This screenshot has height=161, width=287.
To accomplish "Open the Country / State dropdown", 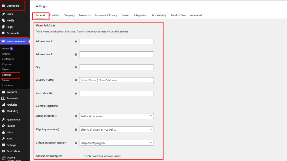I will coord(116,80).
